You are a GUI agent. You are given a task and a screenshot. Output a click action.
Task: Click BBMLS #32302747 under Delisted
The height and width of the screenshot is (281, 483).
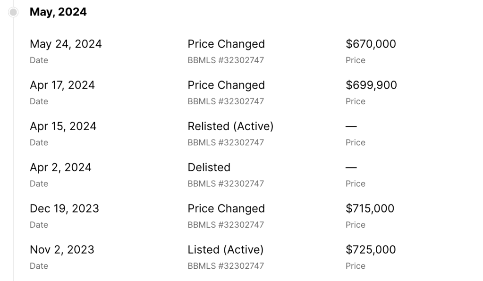(226, 183)
